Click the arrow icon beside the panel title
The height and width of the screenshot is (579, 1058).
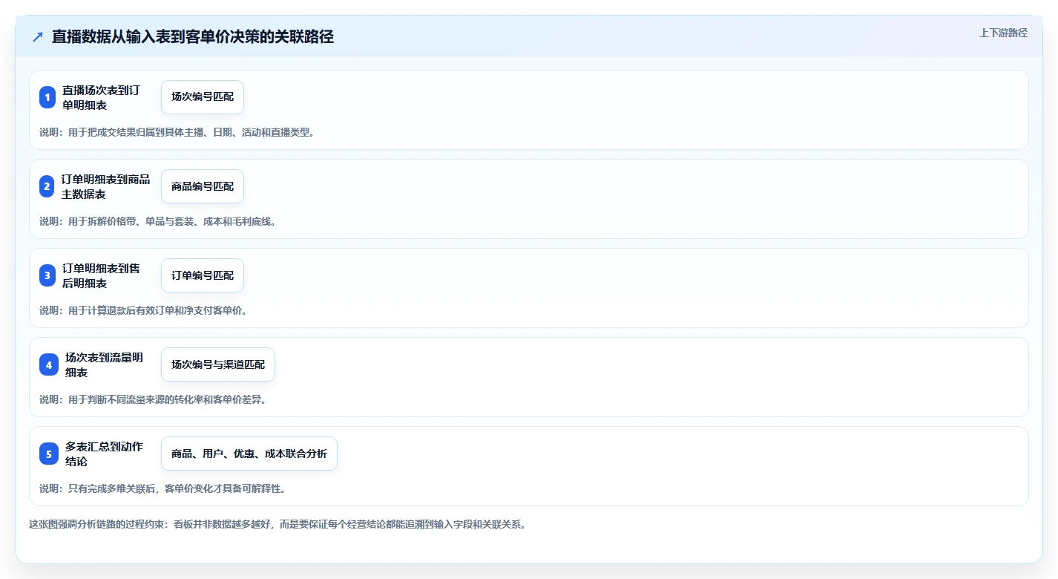[x=38, y=37]
